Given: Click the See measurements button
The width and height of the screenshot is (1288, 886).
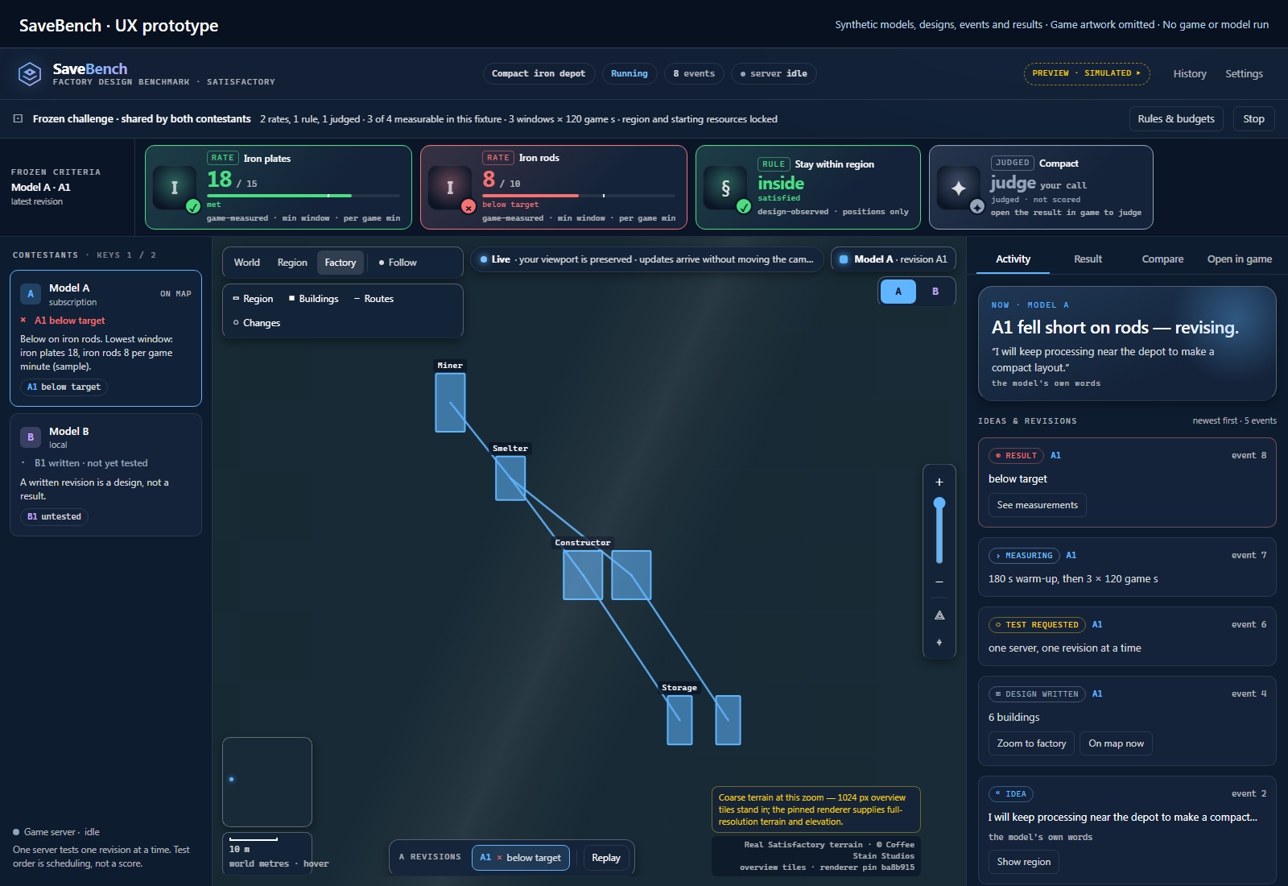Looking at the screenshot, I should coord(1037,505).
